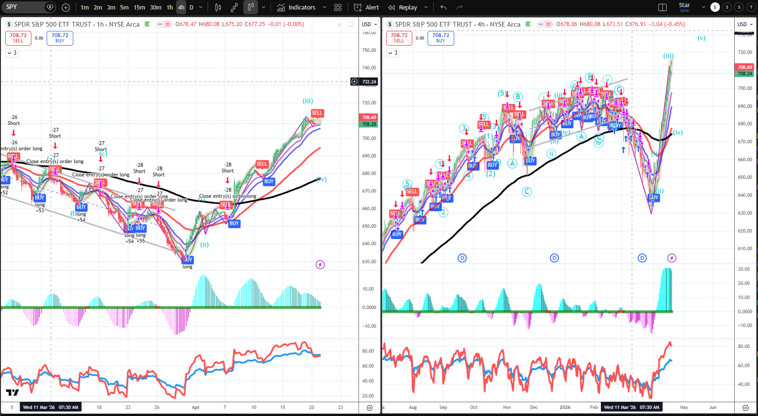The image size is (758, 416).
Task: Click the 708.69 red price label on 4h axis
Action: (x=745, y=67)
